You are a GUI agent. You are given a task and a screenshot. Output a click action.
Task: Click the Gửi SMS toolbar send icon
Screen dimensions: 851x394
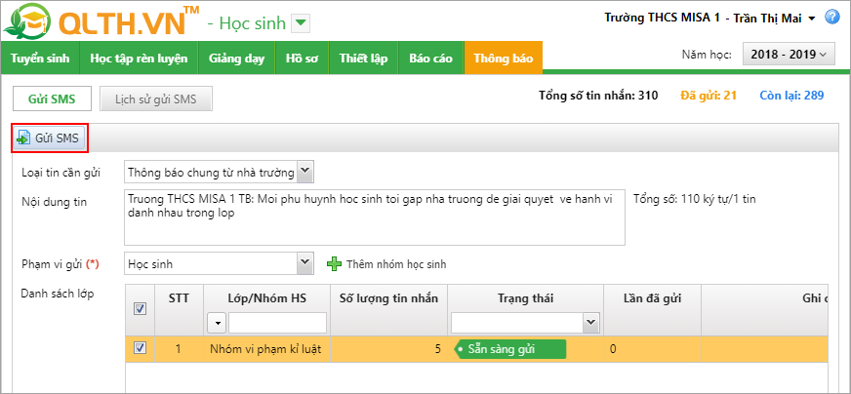tap(23, 138)
